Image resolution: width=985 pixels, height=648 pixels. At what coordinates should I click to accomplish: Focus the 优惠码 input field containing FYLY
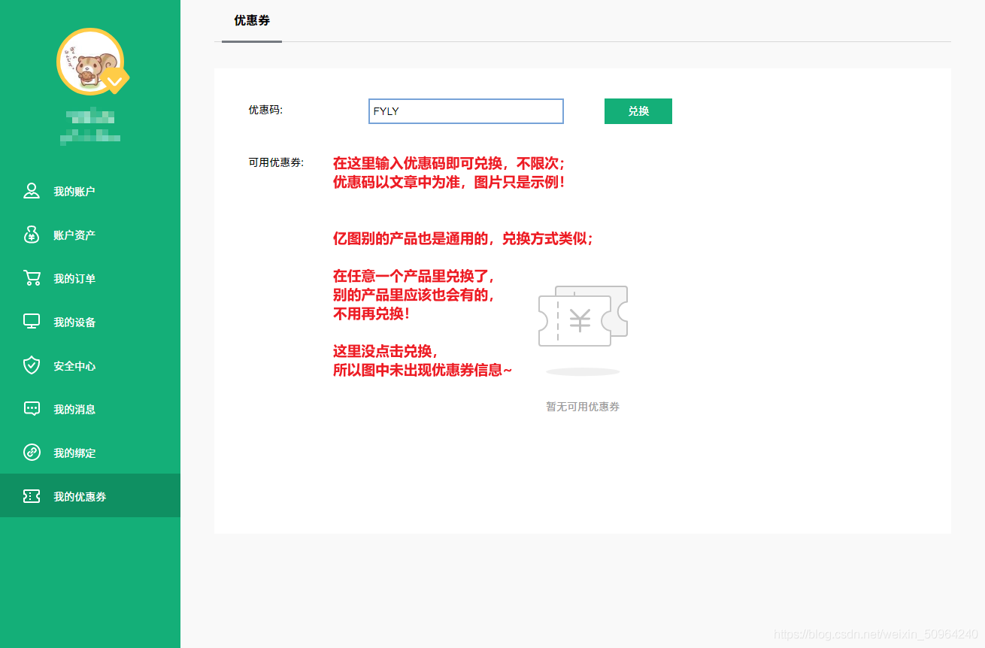point(466,111)
